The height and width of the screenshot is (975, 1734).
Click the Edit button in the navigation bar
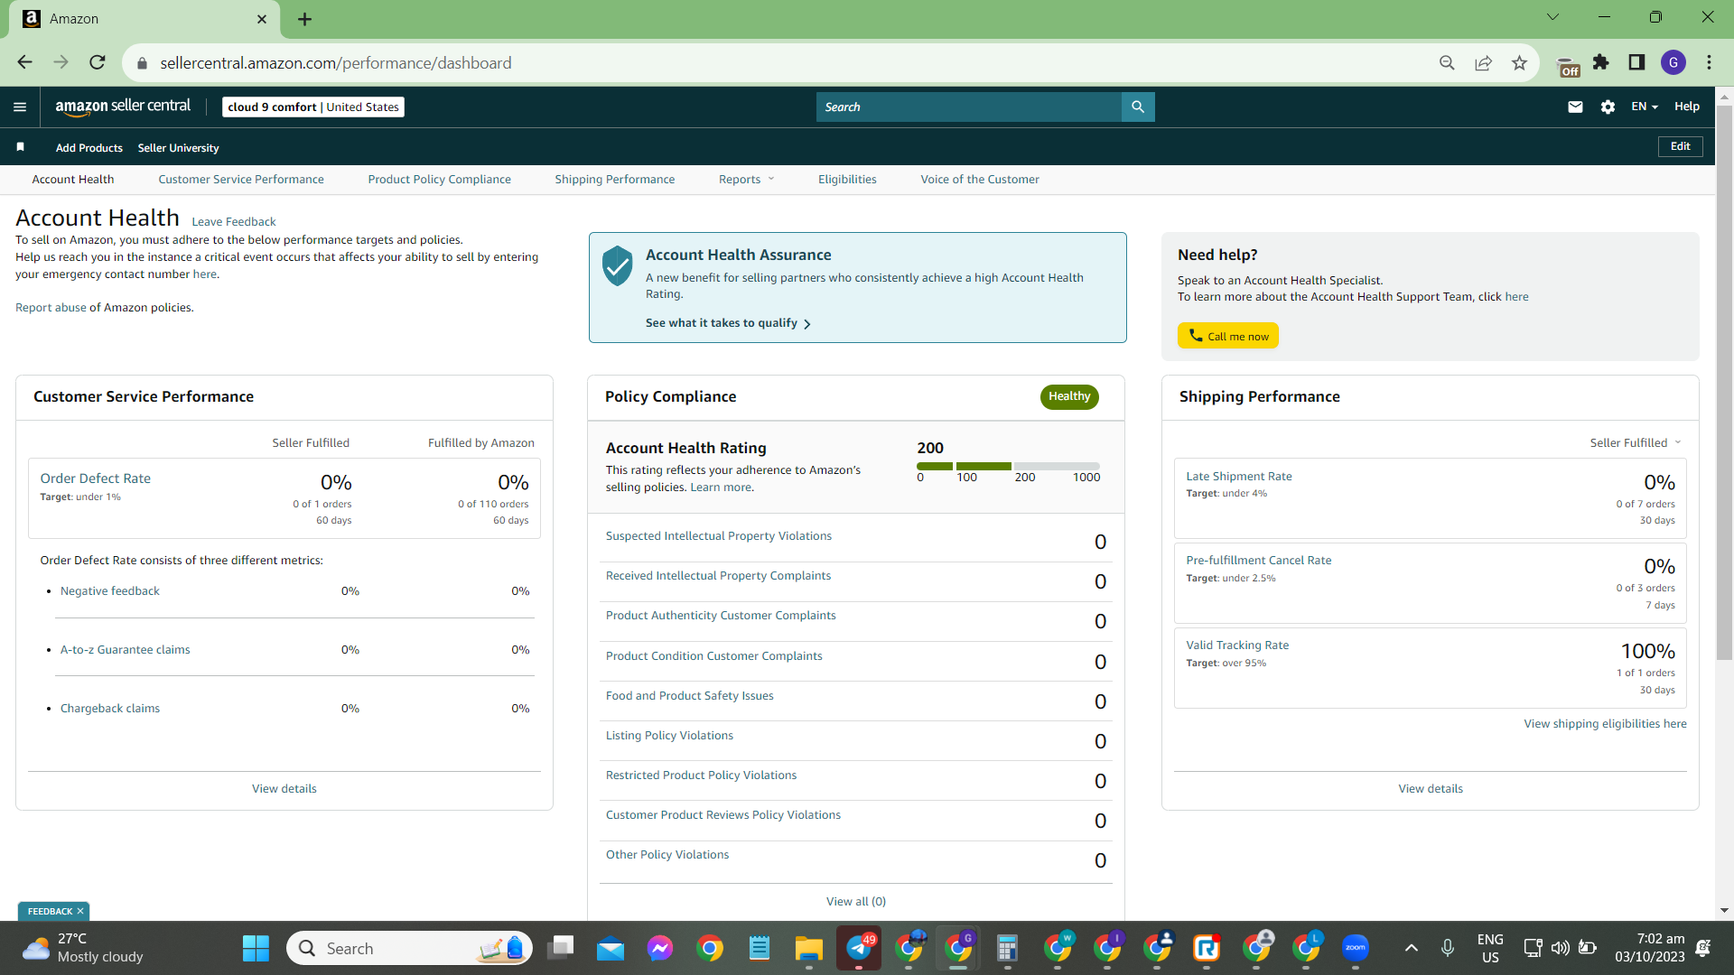(x=1680, y=146)
